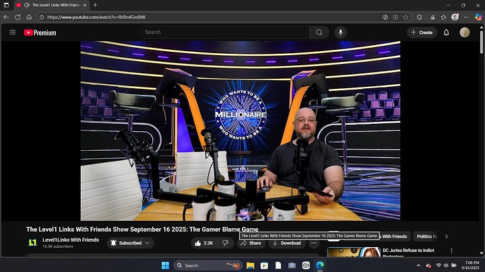Open the Windows Start menu

pyautogui.click(x=165, y=265)
